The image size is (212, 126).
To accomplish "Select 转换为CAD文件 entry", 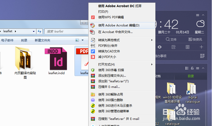I will pos(109,51).
